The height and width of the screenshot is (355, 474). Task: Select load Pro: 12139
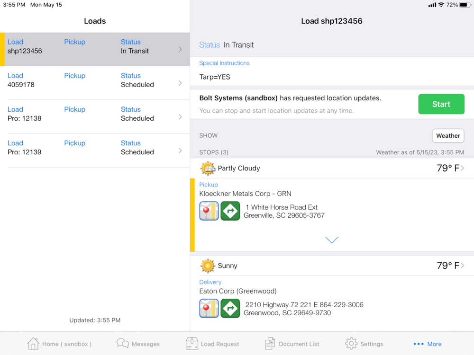[95, 151]
